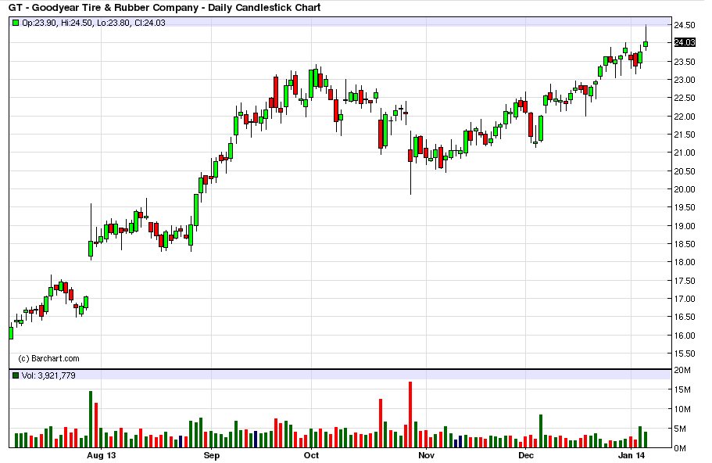
Task: Click the "Aug 13" date axis label
Action: 102,455
